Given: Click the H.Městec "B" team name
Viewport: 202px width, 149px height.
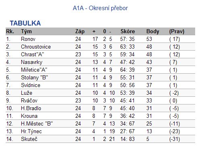Looking at the screenshot, I should tap(37, 124).
